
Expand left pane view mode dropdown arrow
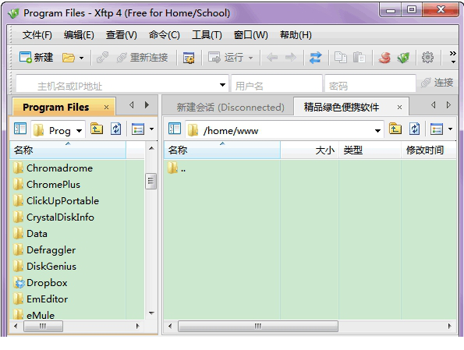click(x=151, y=129)
